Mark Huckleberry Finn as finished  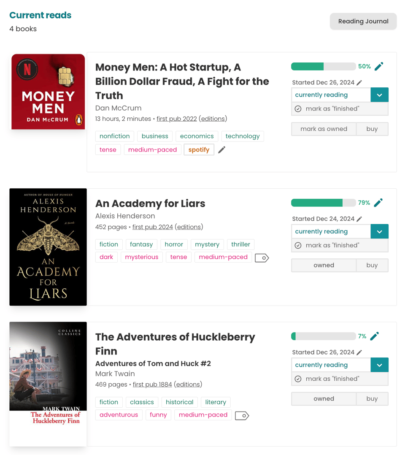point(332,379)
